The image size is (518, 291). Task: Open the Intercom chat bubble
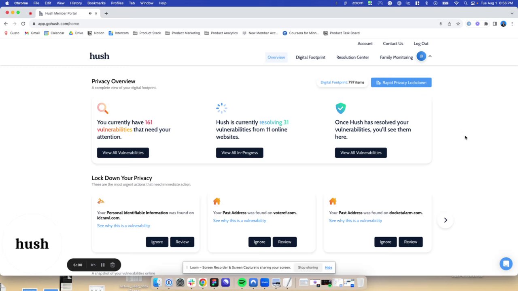[506, 264]
